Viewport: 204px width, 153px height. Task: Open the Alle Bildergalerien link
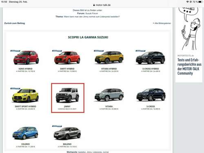pyautogui.click(x=162, y=23)
